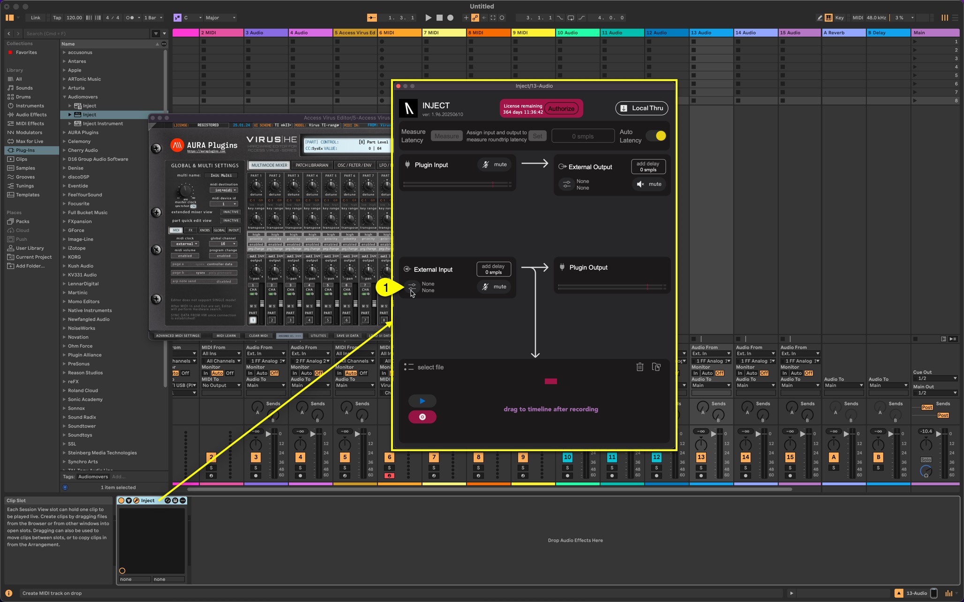Click the metronome icon in top toolbar

pyautogui.click(x=130, y=18)
